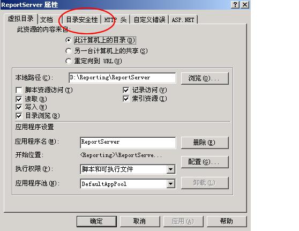Click the 确定 OK button
Screen dimensions: 299x231
(x=96, y=221)
